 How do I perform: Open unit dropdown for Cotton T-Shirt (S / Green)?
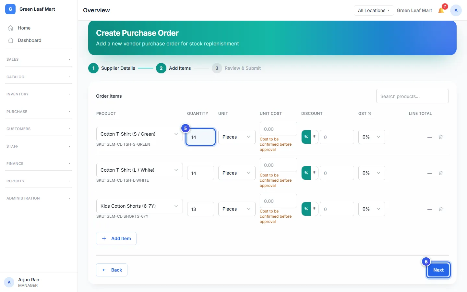click(237, 137)
